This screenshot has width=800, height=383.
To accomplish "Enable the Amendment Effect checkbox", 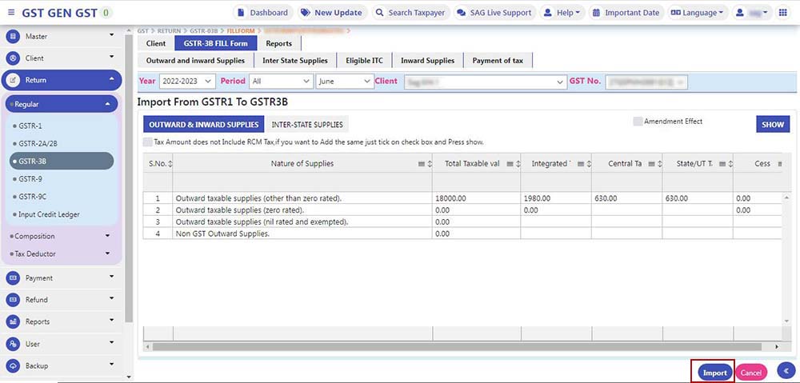I will [x=638, y=122].
